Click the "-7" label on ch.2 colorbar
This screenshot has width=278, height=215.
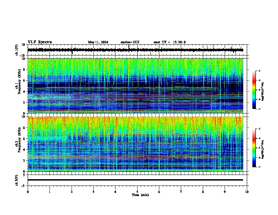tap(259, 167)
